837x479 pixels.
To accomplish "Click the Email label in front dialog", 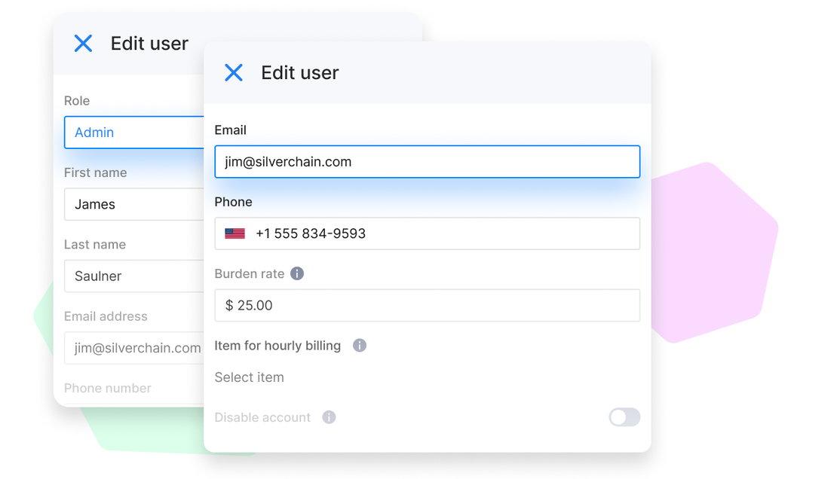I will point(230,130).
